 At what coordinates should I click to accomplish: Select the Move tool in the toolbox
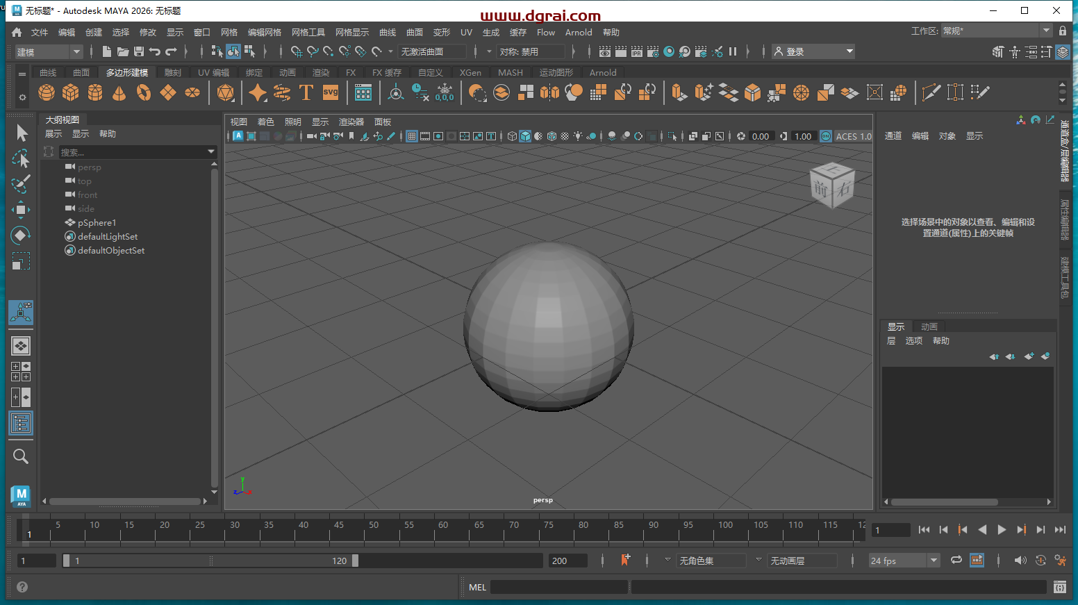pyautogui.click(x=21, y=209)
